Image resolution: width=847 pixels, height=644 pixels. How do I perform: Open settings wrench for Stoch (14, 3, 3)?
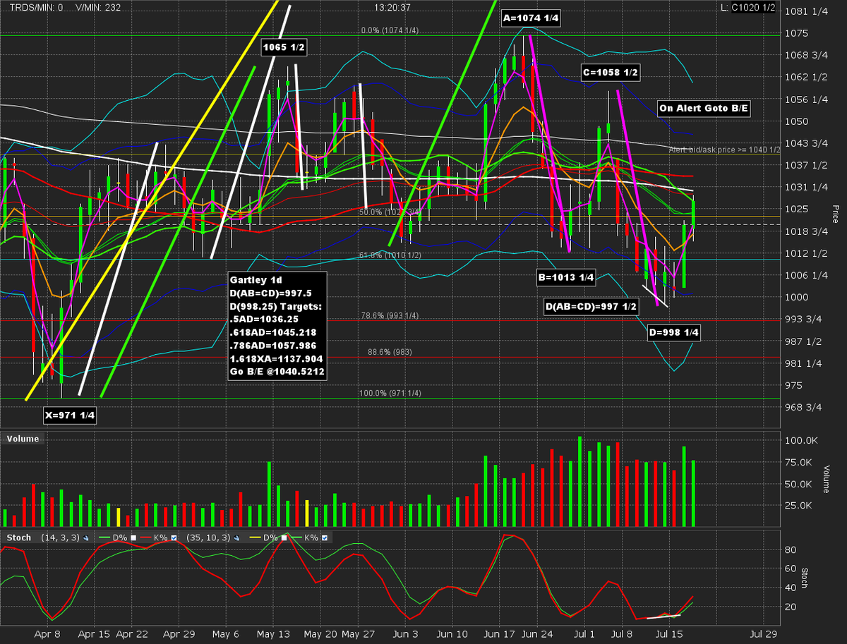click(x=86, y=537)
